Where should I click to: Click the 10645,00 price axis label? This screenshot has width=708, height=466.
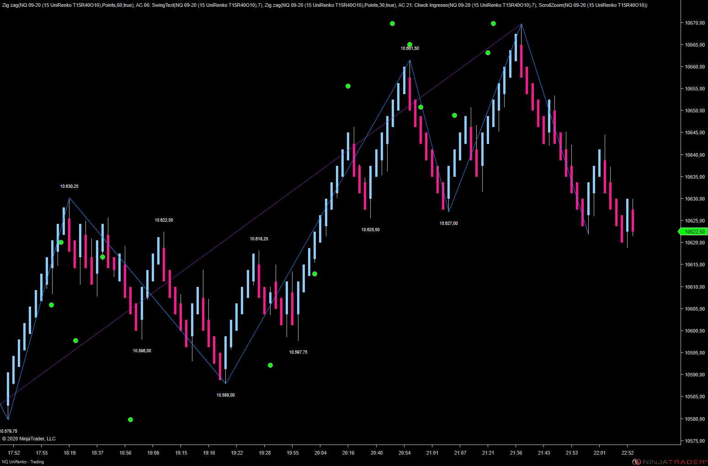(x=694, y=133)
